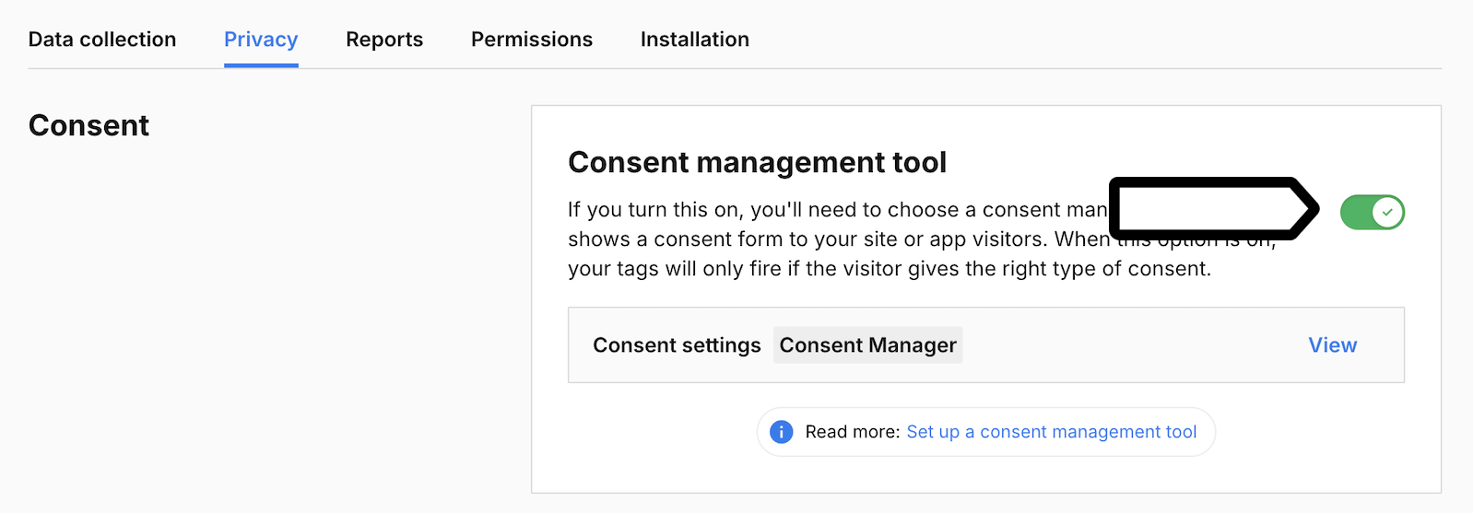Open the Permissions tab
Screen dimensions: 1473x513
[532, 40]
